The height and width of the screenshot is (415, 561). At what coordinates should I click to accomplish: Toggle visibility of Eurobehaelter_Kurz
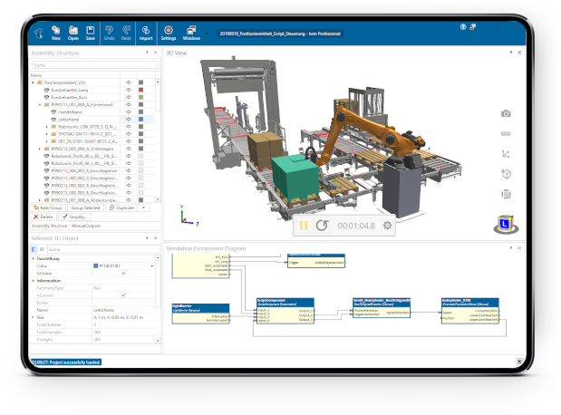(129, 97)
